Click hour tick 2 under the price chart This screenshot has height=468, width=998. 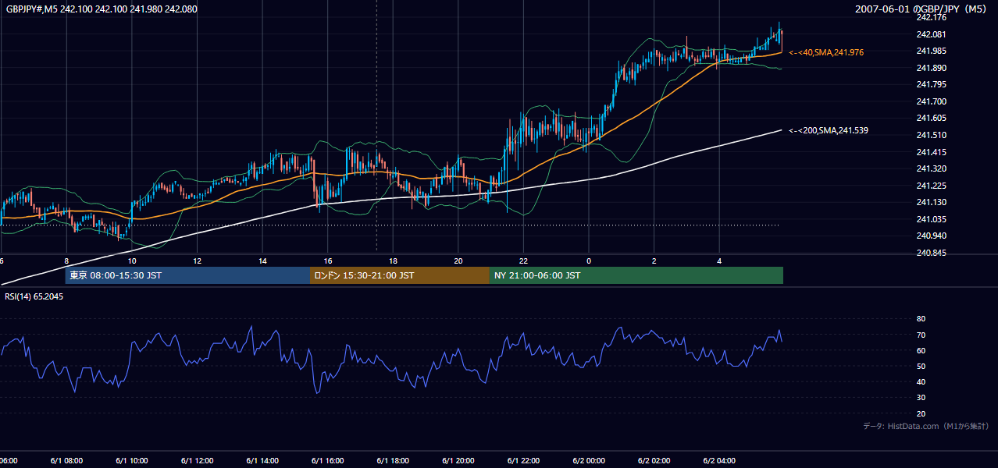pos(654,261)
